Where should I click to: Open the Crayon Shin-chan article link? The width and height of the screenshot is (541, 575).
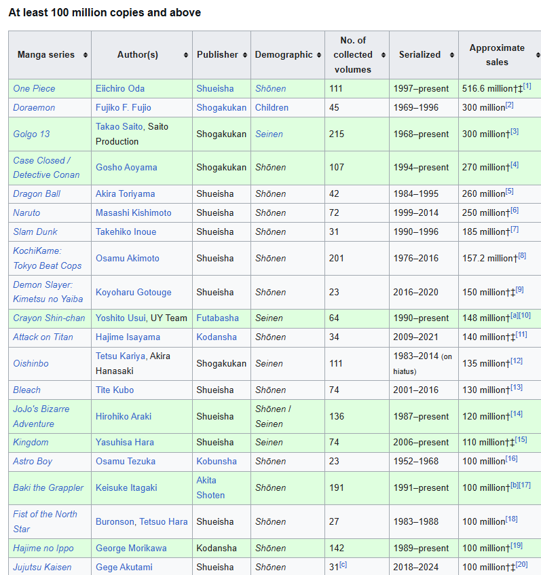(49, 318)
